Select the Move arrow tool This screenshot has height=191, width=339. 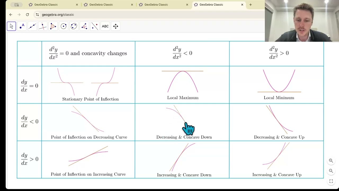tap(11, 26)
